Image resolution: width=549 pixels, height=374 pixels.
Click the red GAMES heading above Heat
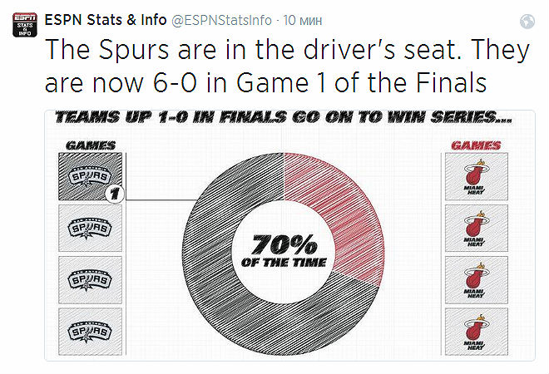tap(476, 145)
